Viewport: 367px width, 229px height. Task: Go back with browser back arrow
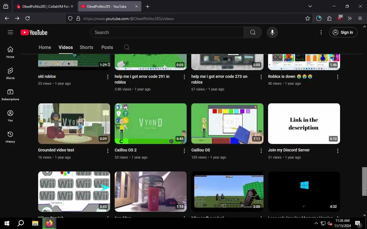7,18
